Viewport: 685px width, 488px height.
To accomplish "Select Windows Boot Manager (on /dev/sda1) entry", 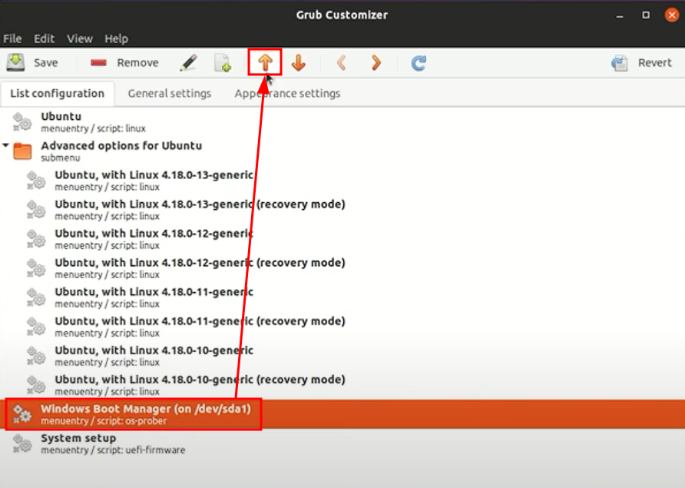I will 342,414.
